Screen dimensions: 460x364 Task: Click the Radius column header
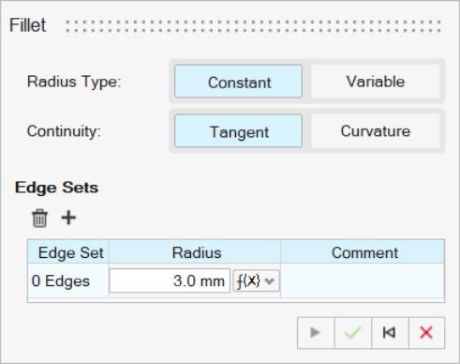point(195,252)
